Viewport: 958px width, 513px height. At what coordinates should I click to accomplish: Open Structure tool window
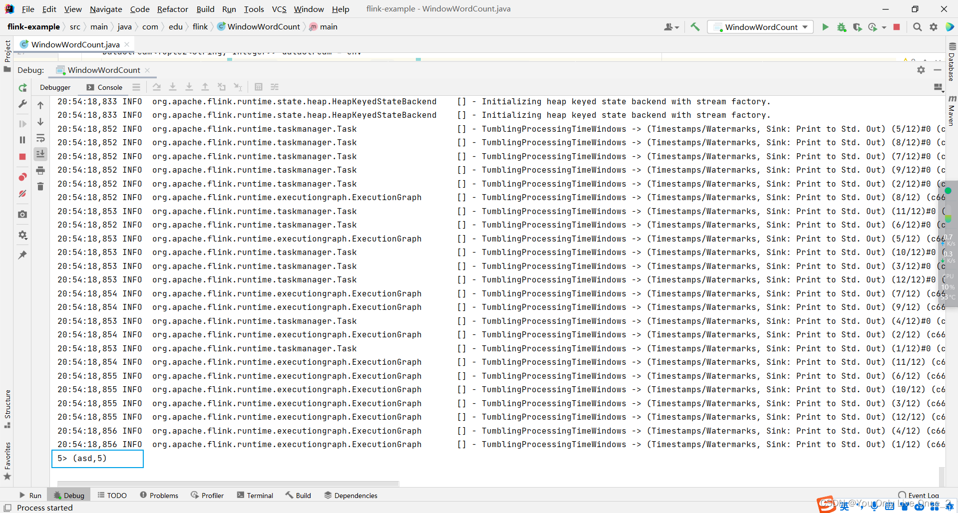7,409
